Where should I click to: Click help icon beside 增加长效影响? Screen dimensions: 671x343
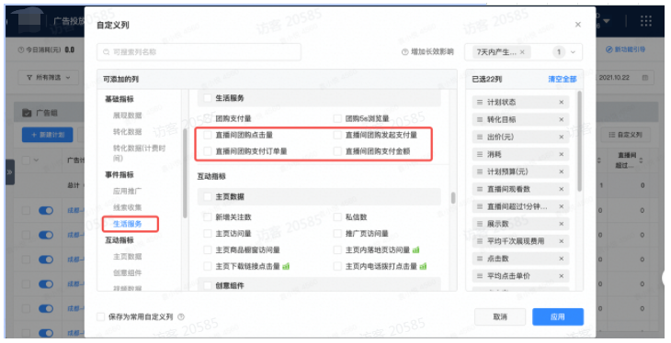click(x=404, y=52)
